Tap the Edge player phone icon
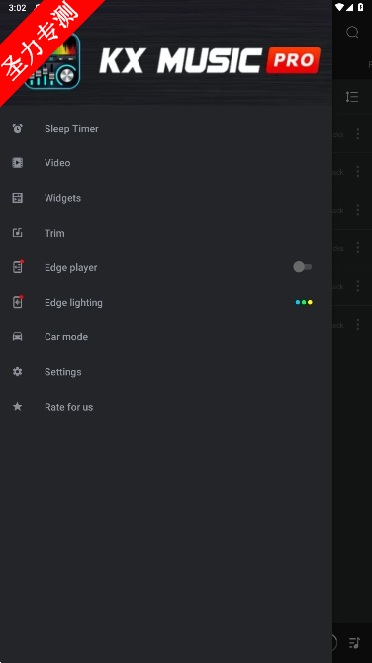The height and width of the screenshot is (663, 372). tap(18, 267)
